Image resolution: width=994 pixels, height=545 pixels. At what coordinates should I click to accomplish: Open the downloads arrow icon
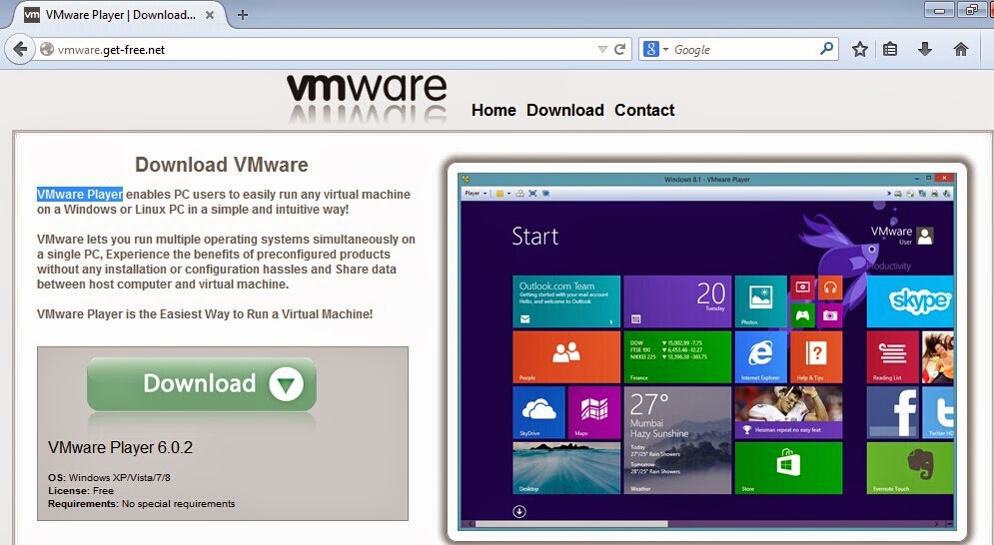[925, 49]
